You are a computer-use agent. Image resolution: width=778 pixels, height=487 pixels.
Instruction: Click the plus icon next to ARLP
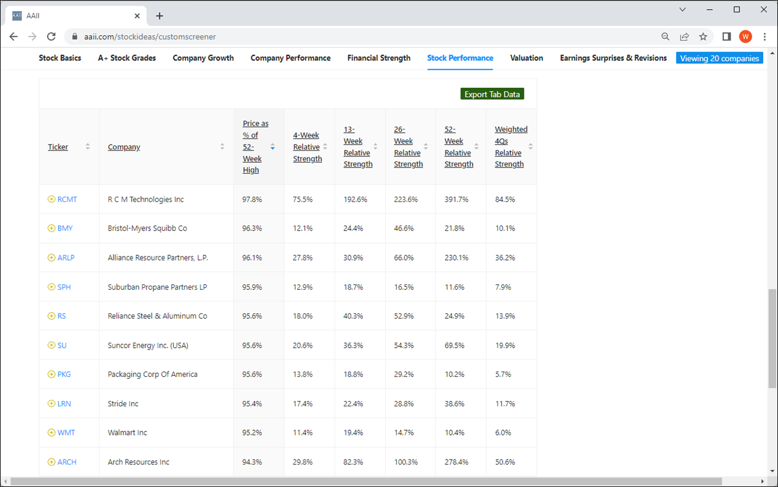pyautogui.click(x=52, y=258)
